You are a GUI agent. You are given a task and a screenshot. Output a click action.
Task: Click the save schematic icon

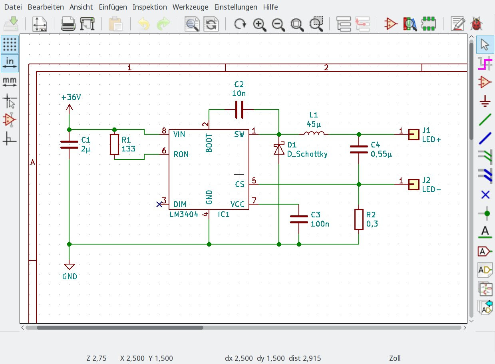point(11,24)
